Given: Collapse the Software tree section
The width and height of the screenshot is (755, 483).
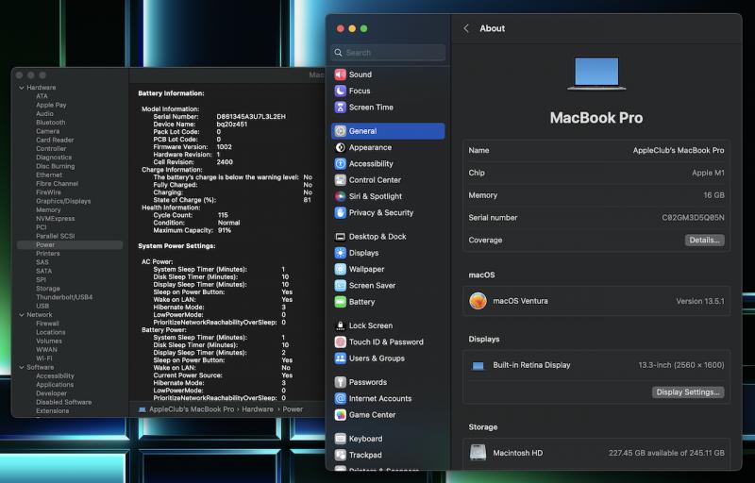Looking at the screenshot, I should click(x=21, y=367).
